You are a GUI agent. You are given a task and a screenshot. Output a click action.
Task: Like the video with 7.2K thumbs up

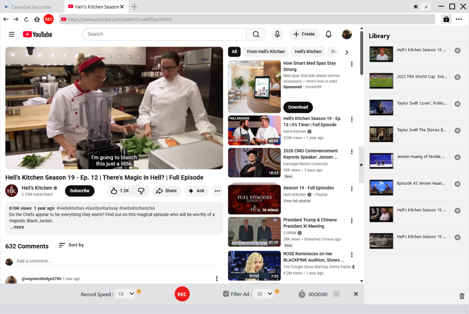(120, 191)
